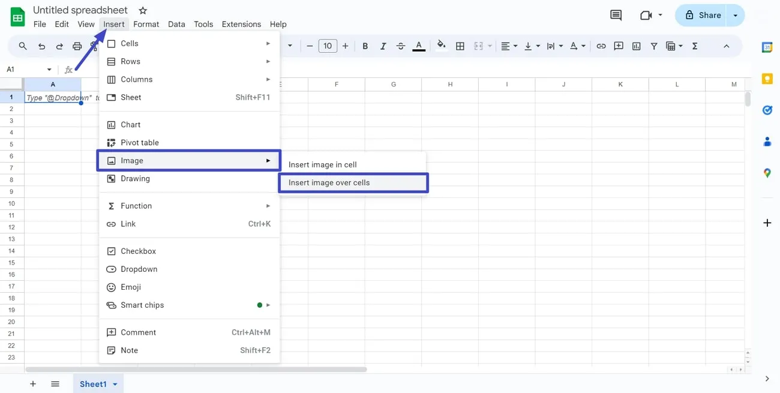This screenshot has width=780, height=393.
Task: Choose Emoji from Insert menu
Action: (x=189, y=287)
